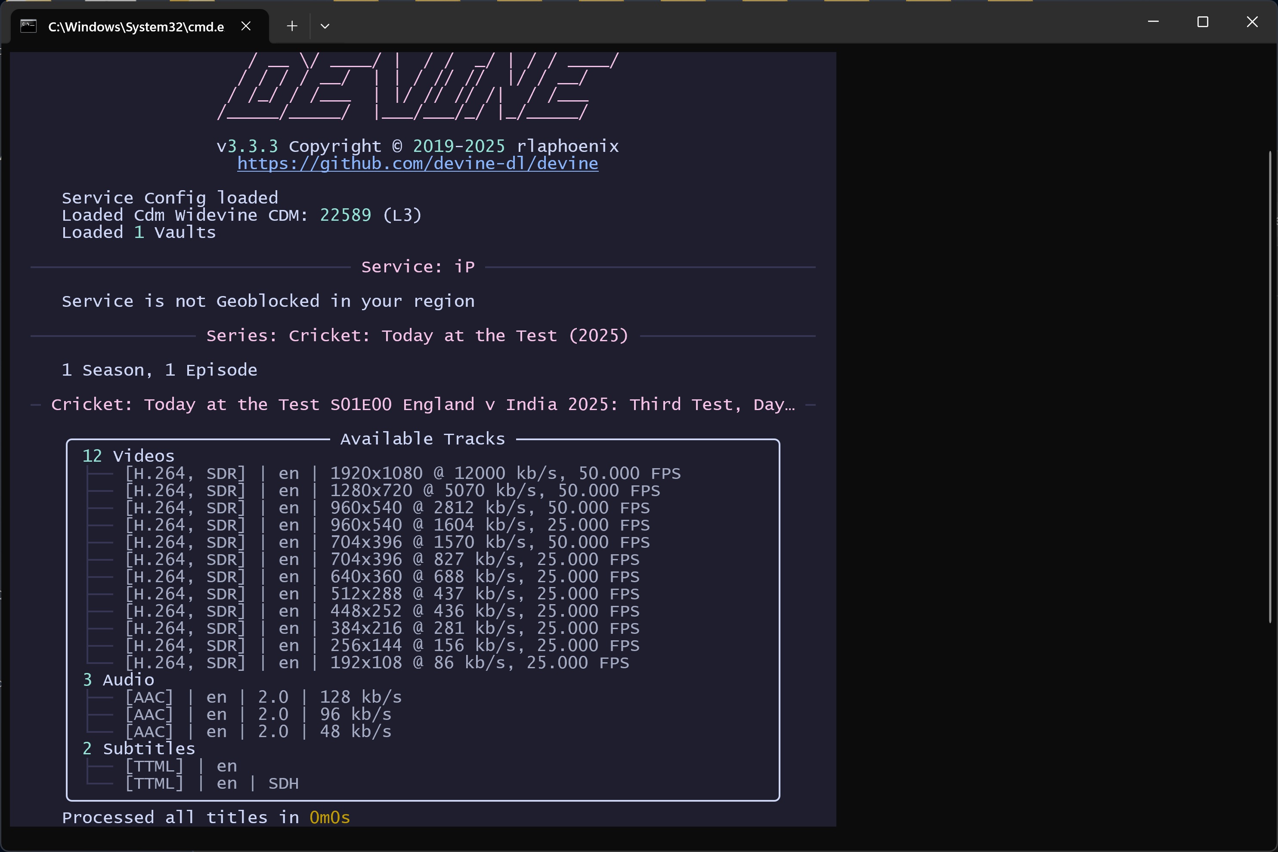
Task: Click the 2 Subtitles tree heading
Action: (x=139, y=749)
